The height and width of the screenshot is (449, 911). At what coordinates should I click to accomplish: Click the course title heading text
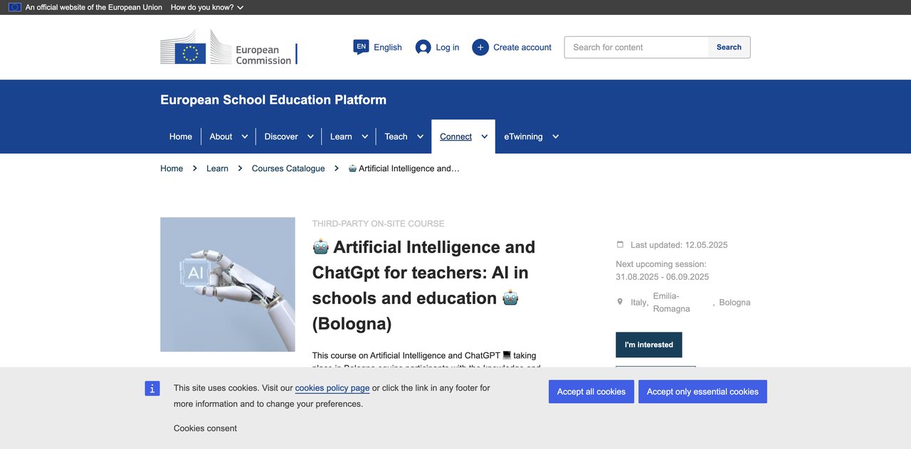(423, 285)
